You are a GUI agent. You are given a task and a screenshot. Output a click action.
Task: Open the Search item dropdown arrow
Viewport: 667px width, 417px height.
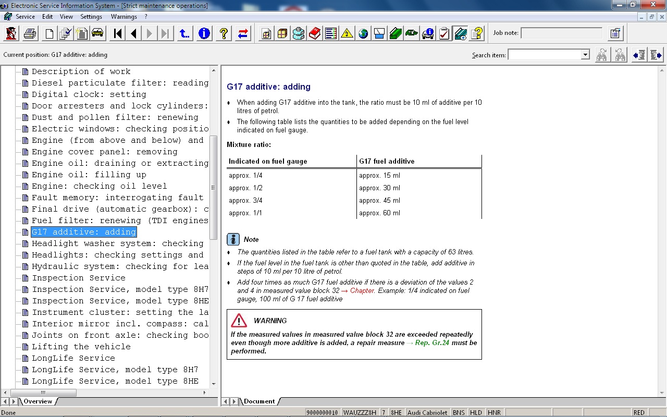[x=585, y=55]
